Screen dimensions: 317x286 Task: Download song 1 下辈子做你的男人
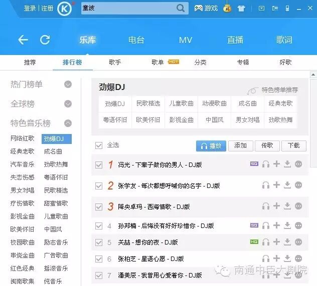pyautogui.click(x=287, y=164)
